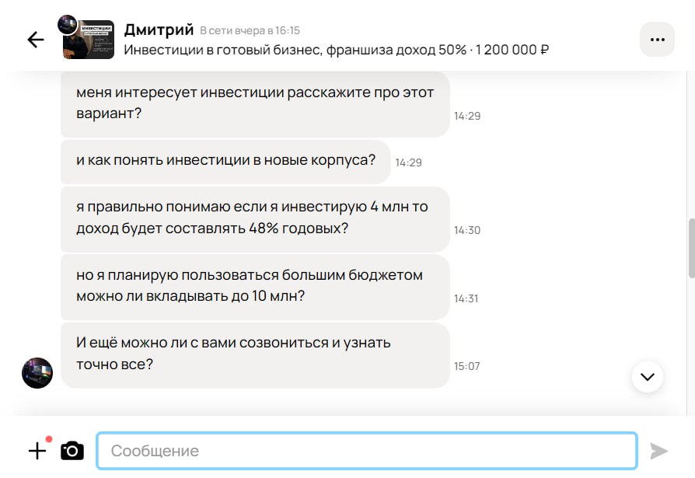695x478 pixels.
Task: Open the listing thumbnail image in header
Action: click(x=89, y=40)
